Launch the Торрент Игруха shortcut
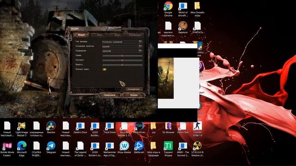 (x=168, y=149)
